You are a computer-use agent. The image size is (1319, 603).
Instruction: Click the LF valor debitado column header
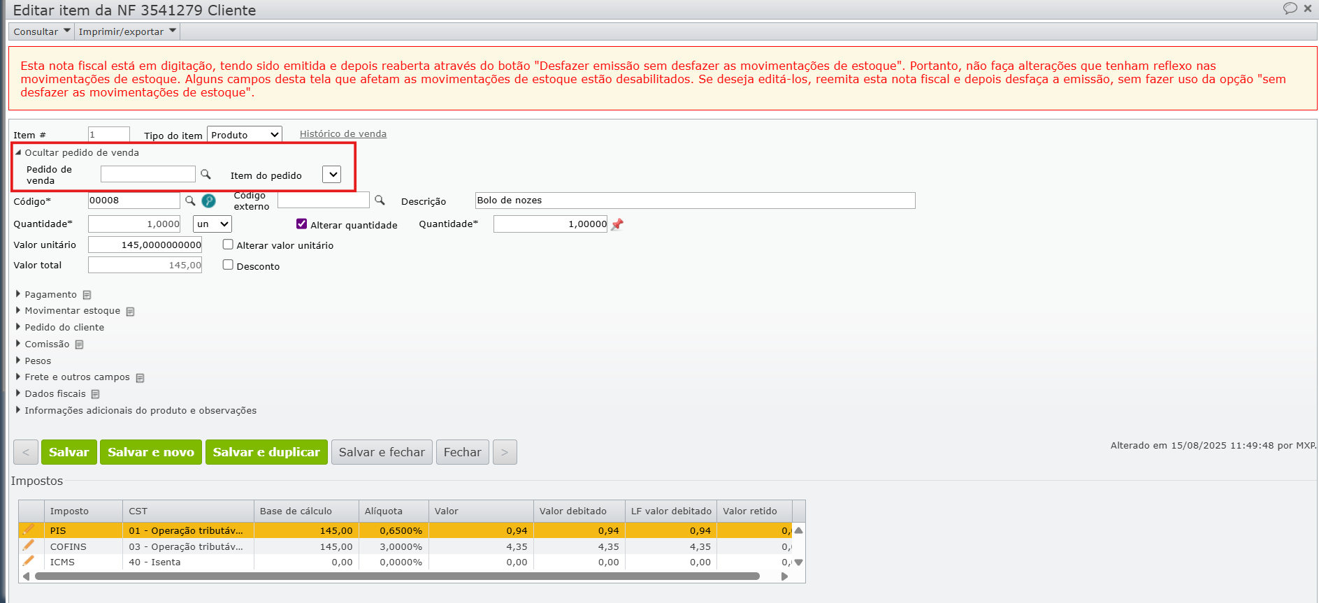(x=671, y=511)
